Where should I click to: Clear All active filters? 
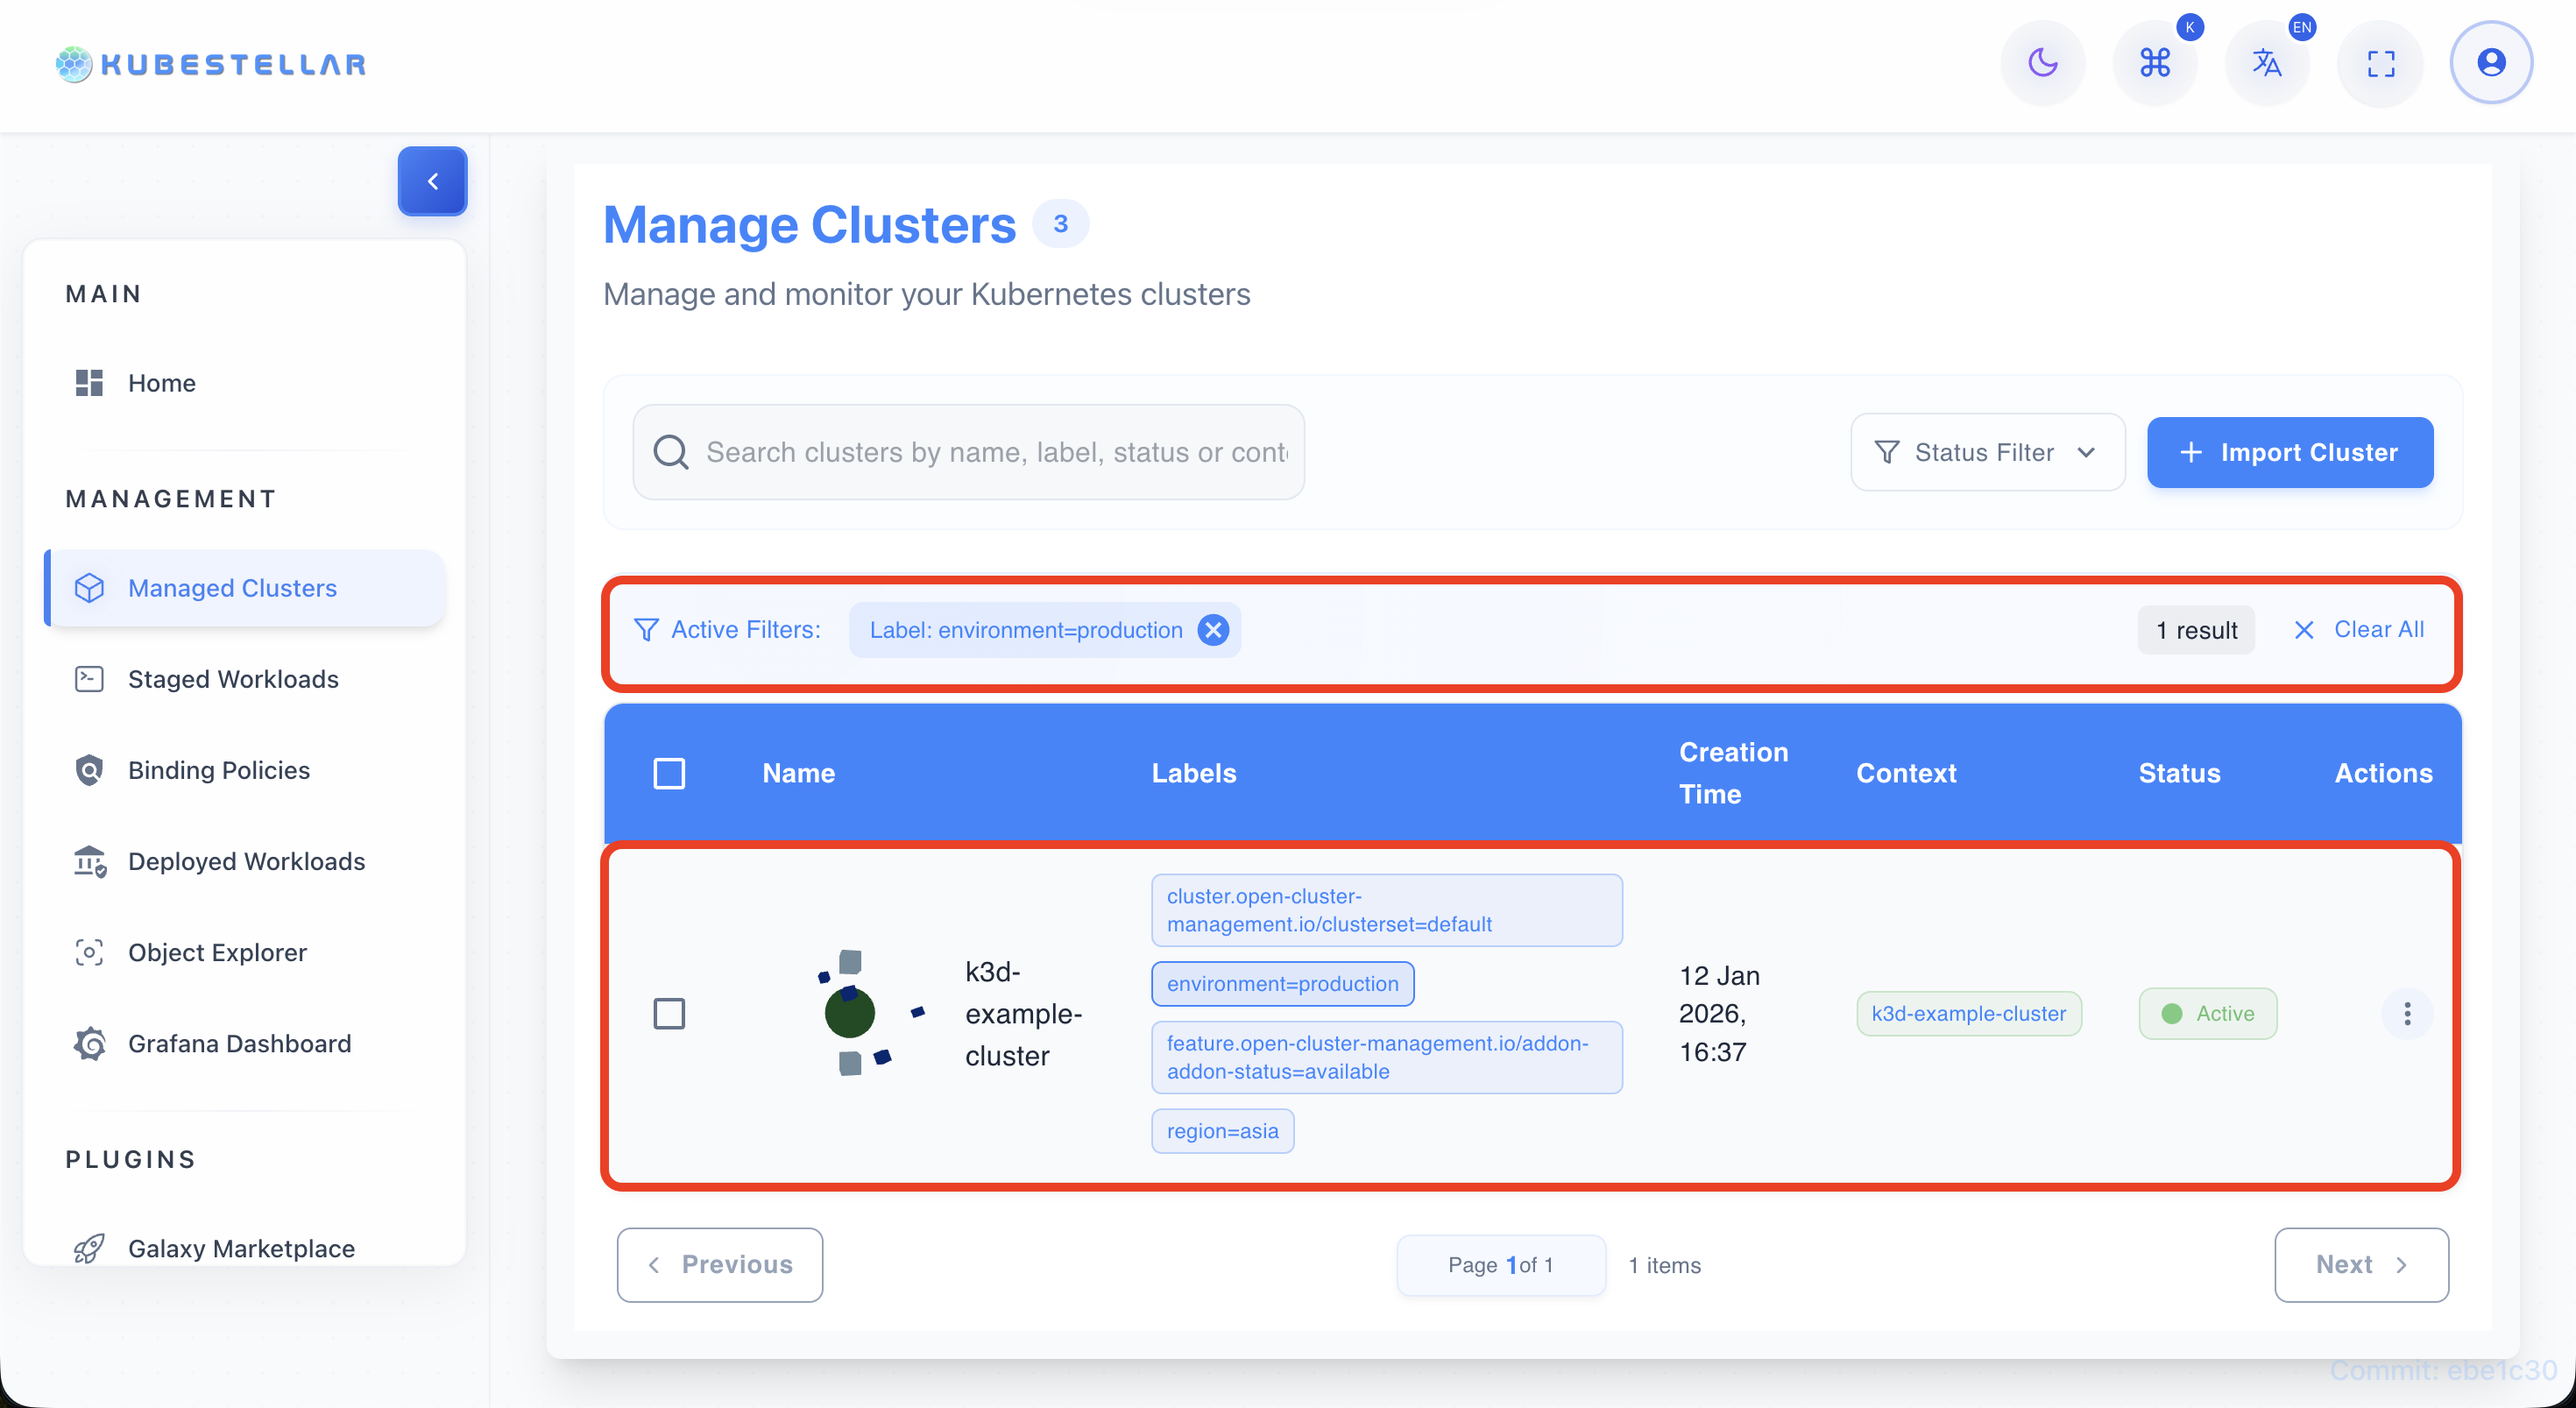click(2359, 630)
